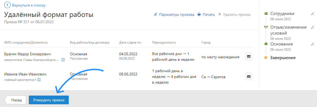Click the orange 'Завершение' step icon
This screenshot has height=107, width=317.
[266, 58]
